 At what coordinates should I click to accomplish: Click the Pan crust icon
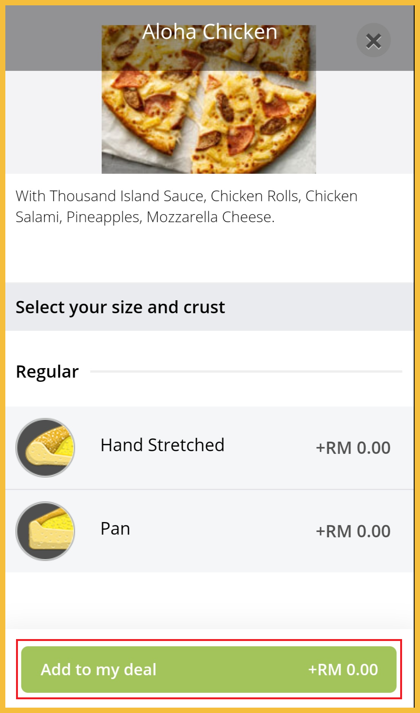[45, 531]
